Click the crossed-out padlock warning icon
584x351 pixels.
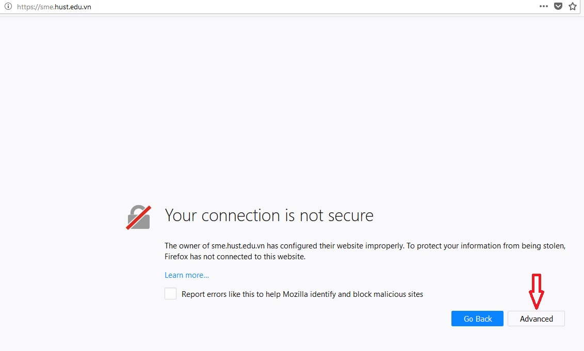[x=138, y=217]
